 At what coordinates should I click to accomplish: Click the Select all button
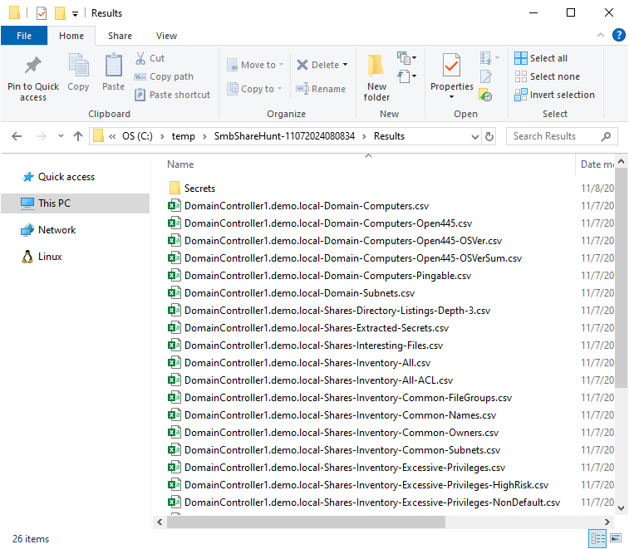(x=541, y=58)
